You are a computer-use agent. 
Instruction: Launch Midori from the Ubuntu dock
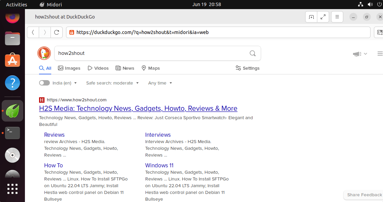point(12,110)
